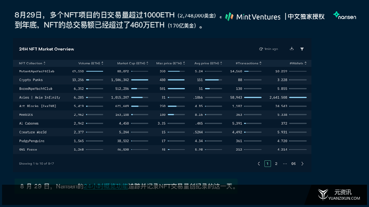Open the Crypto Punks collection row

click(162, 80)
